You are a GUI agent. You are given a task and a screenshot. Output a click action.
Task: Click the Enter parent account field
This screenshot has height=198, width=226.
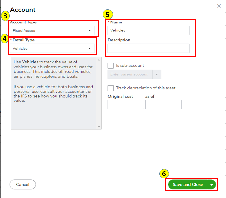coord(130,74)
